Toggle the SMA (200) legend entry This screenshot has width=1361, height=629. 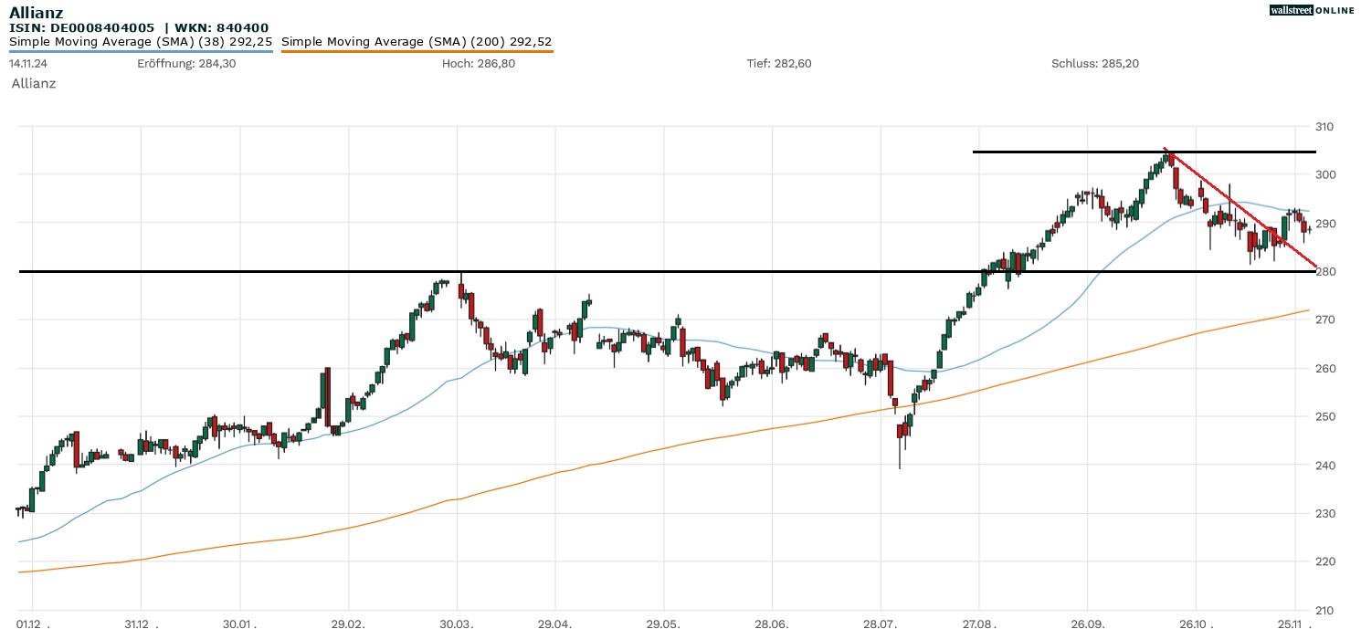[x=417, y=41]
